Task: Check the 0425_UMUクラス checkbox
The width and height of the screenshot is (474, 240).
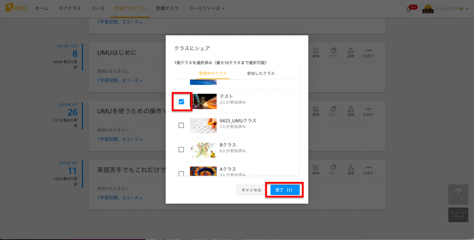Action: tap(181, 125)
